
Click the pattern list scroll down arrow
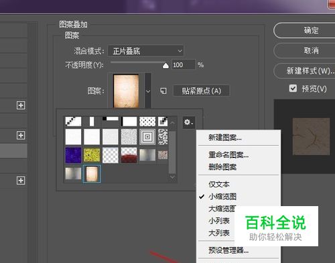tap(172, 177)
